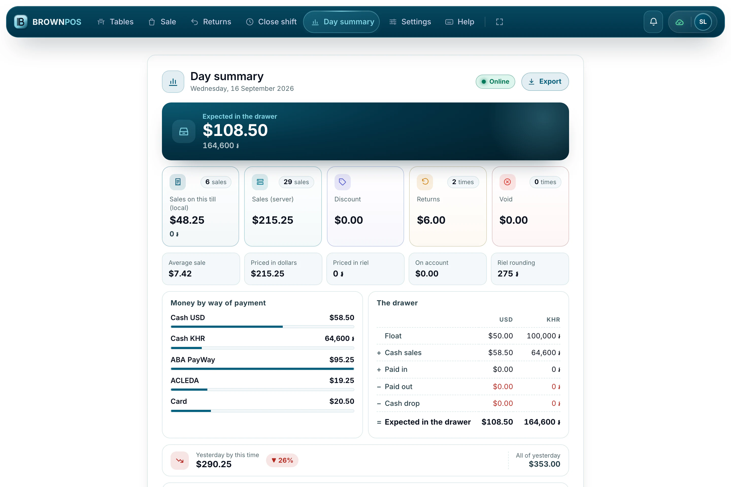Image resolution: width=731 pixels, height=487 pixels.
Task: Switch to Close shift
Action: (x=271, y=22)
